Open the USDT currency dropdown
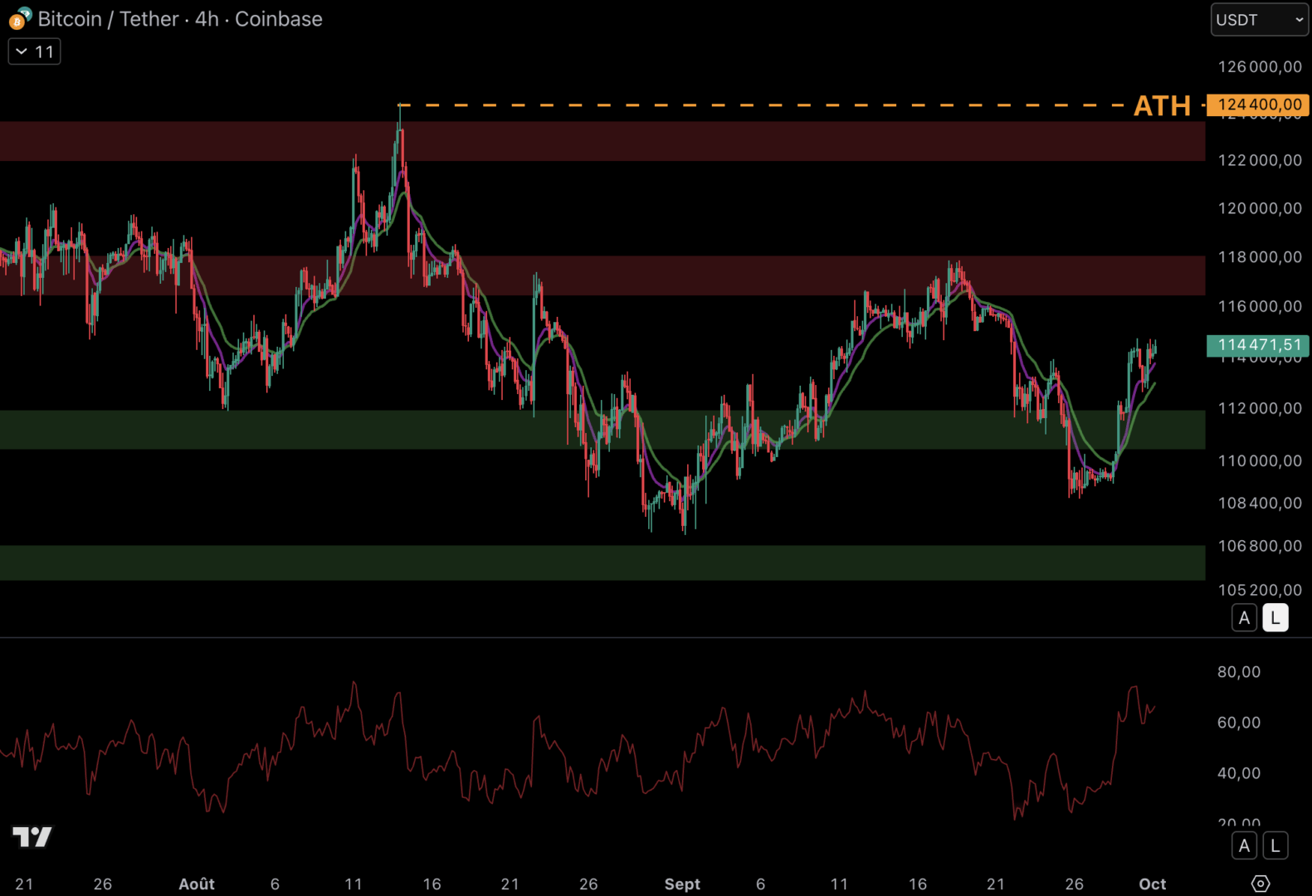The width and height of the screenshot is (1312, 896). 1259,20
